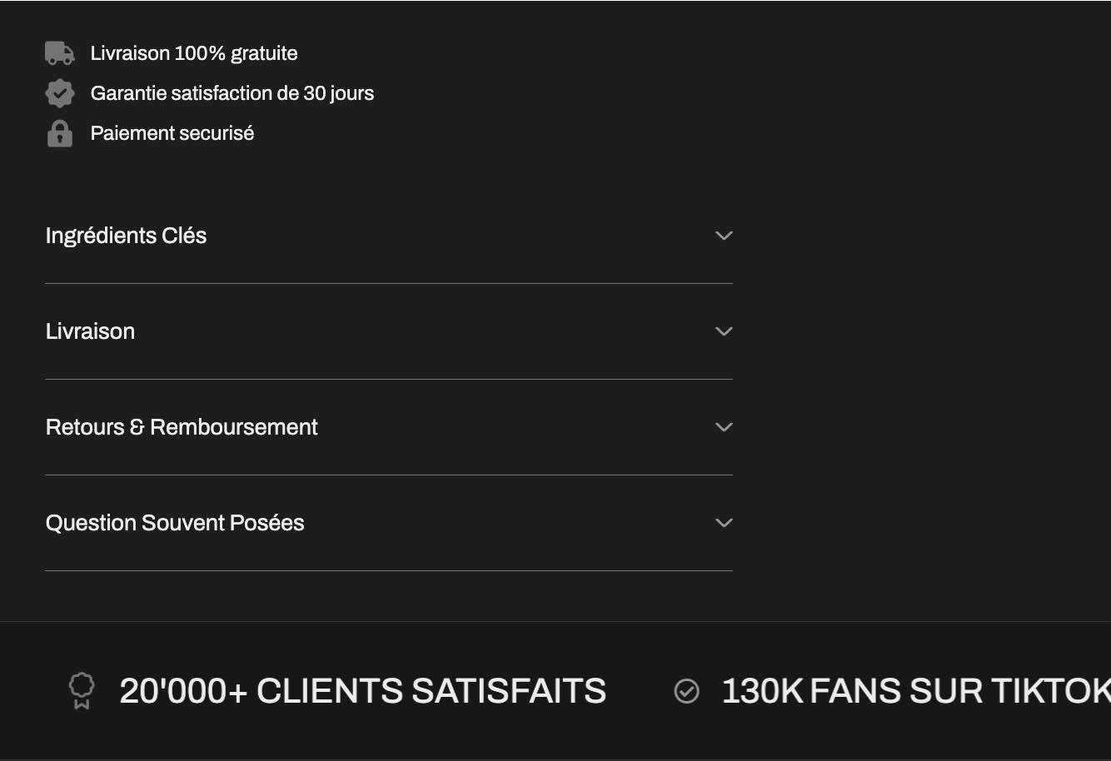
Task: Click the circled checkmark icon before 130K
Action: click(x=686, y=691)
